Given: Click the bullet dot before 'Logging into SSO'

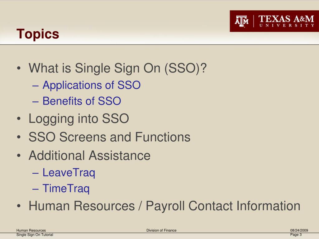Looking at the screenshot, I should pos(19,119).
